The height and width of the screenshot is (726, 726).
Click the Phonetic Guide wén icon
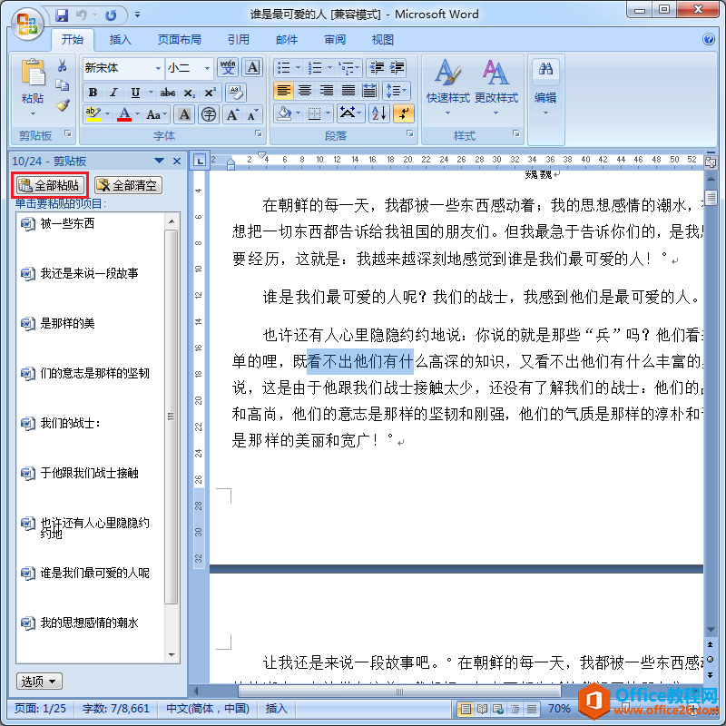tap(228, 67)
